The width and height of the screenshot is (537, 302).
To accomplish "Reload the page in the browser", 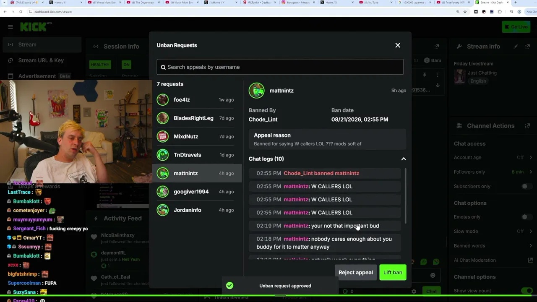I will coord(21,12).
